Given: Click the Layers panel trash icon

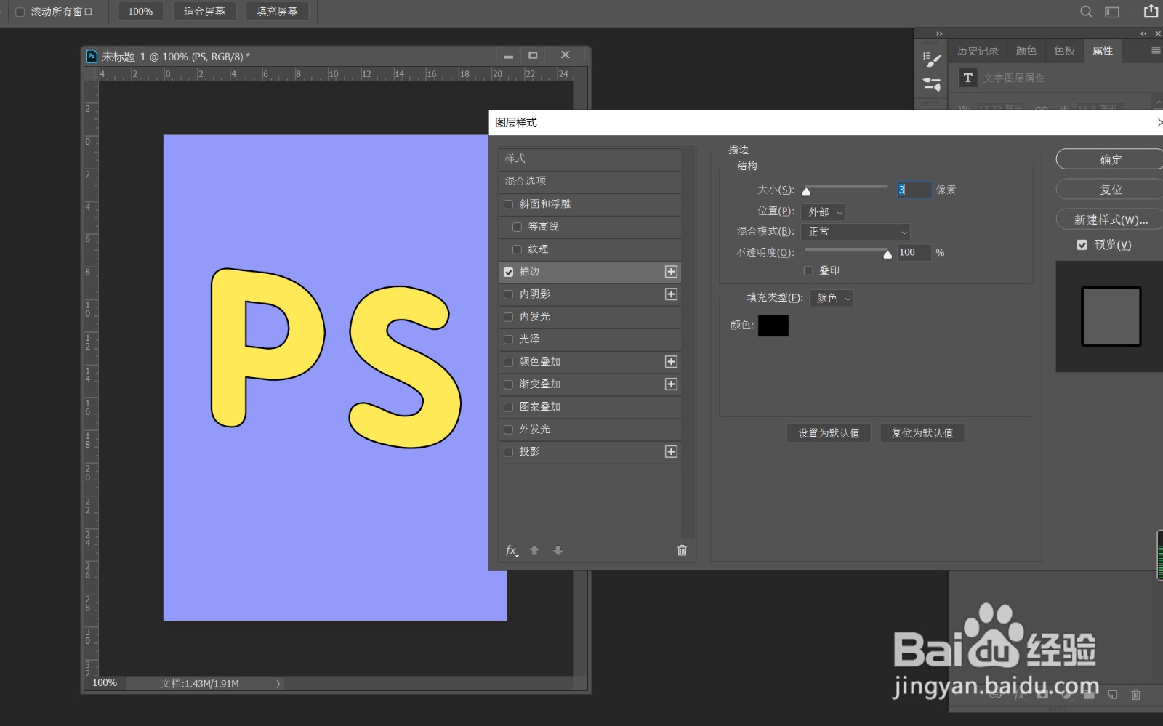Looking at the screenshot, I should coord(1135,695).
